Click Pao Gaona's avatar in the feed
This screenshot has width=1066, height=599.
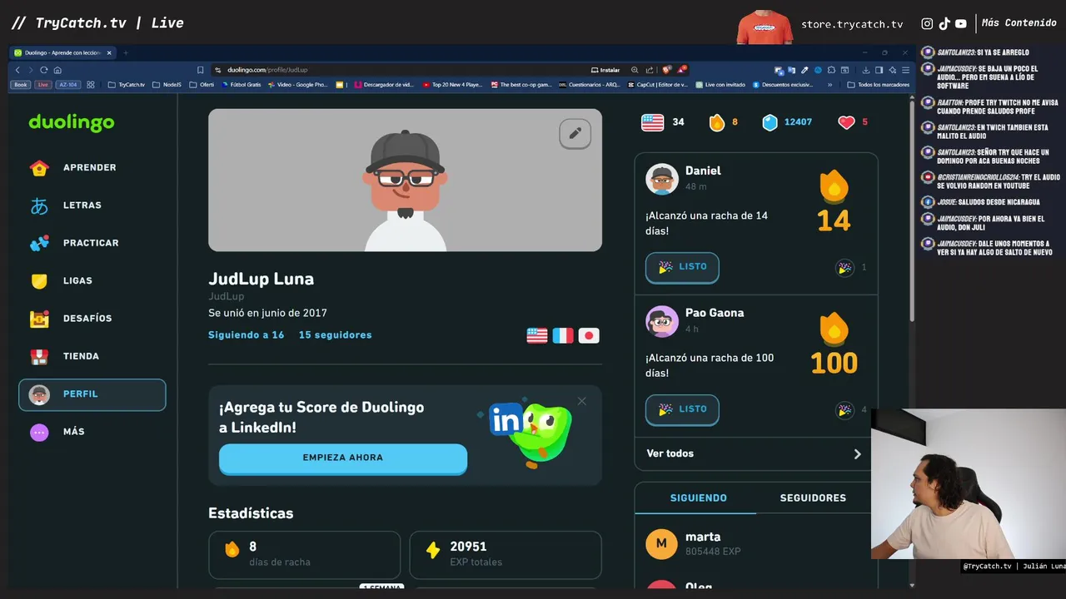(x=662, y=321)
